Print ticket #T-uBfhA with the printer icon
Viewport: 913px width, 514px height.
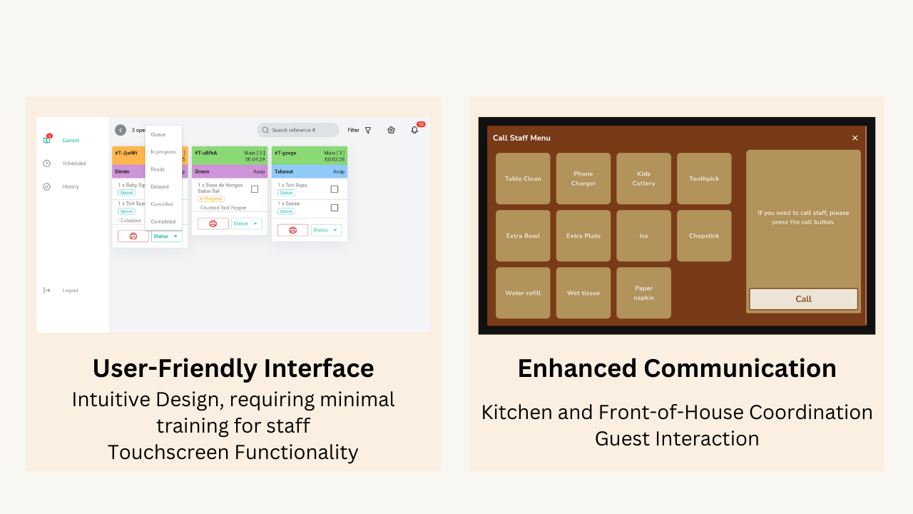(213, 223)
